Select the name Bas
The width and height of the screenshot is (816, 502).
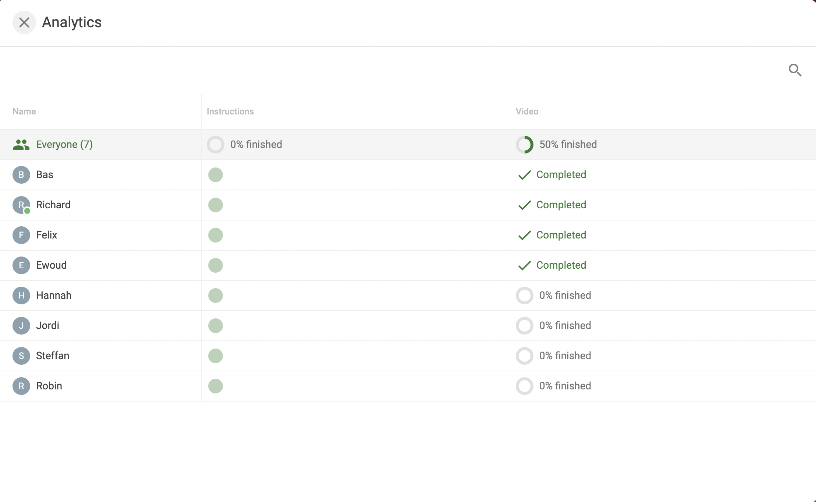45,175
